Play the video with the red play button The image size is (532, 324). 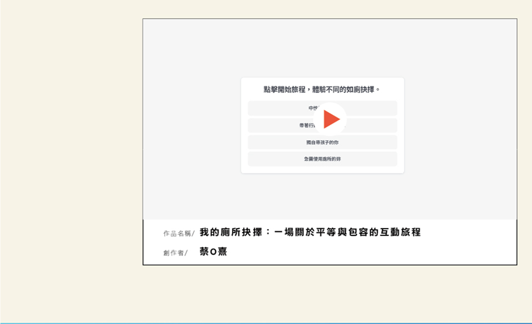330,119
